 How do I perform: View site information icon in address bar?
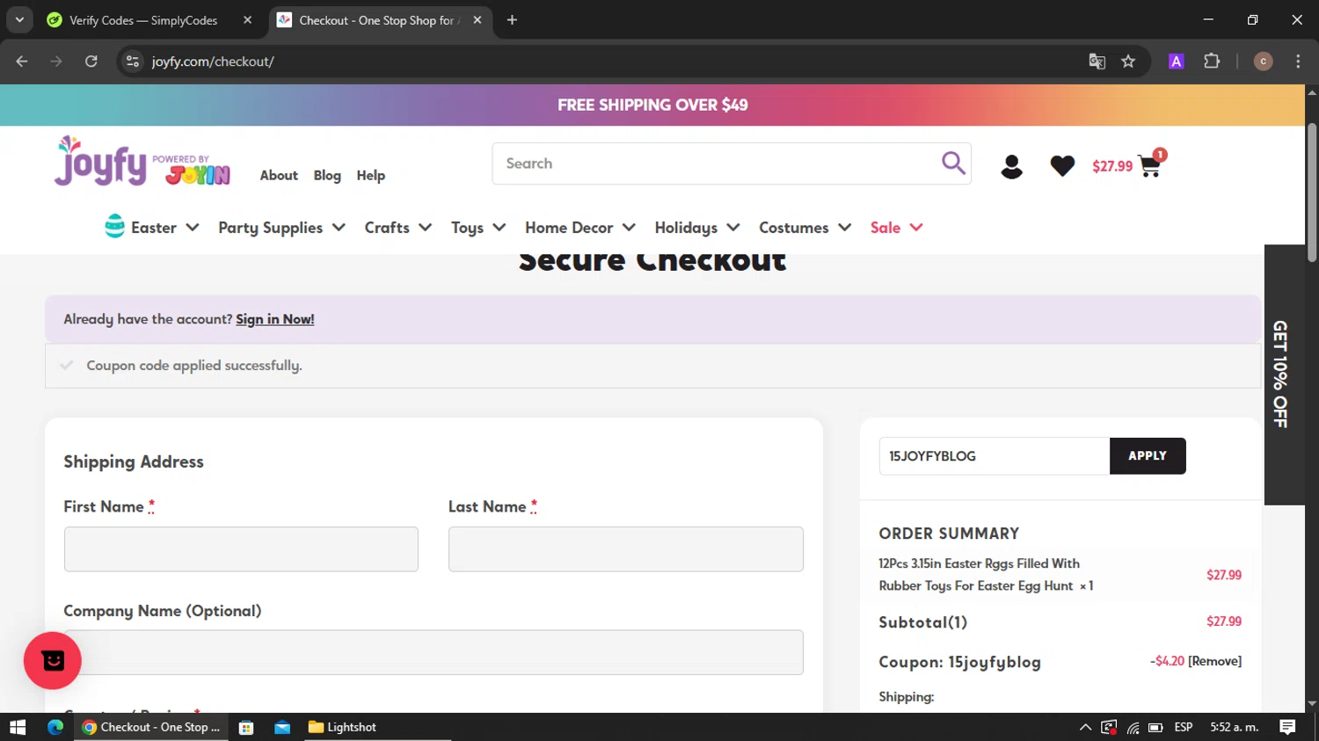pyautogui.click(x=133, y=62)
